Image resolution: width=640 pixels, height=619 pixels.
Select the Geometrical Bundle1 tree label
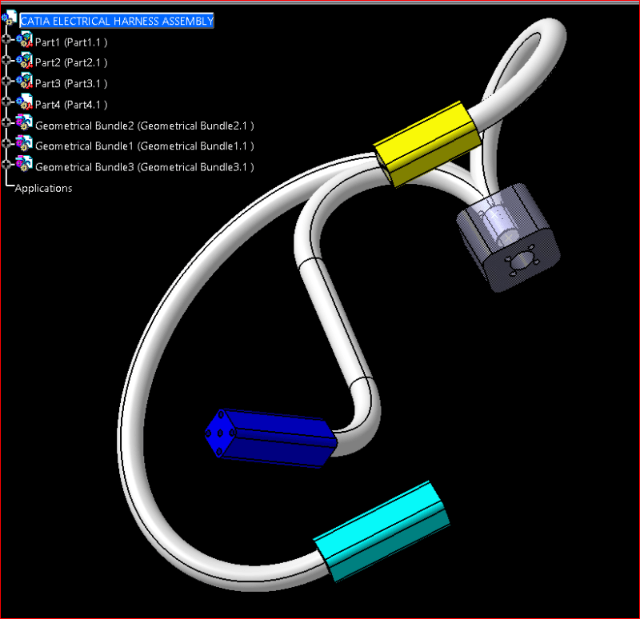(x=144, y=146)
